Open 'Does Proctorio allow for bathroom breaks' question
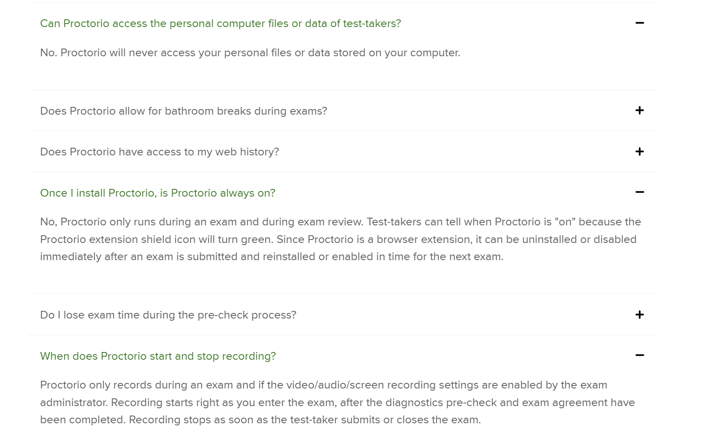 (x=183, y=111)
